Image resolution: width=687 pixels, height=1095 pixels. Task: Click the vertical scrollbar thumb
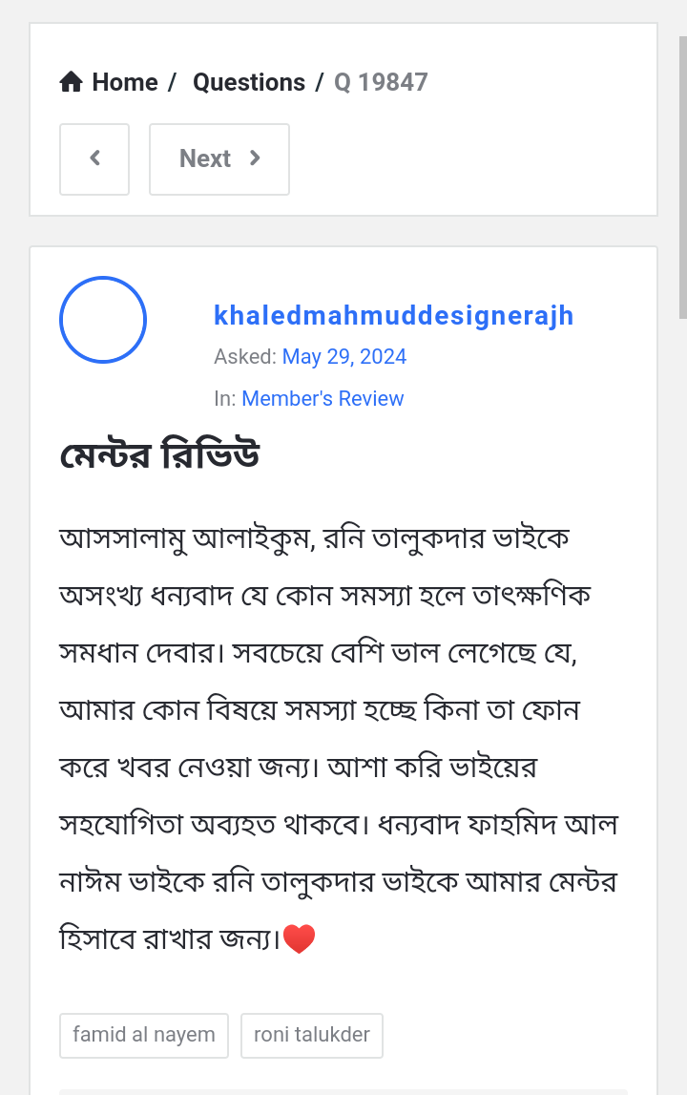(x=682, y=177)
